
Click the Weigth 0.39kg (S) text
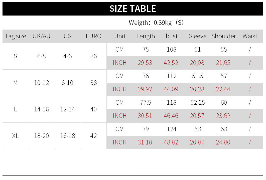click(156, 23)
